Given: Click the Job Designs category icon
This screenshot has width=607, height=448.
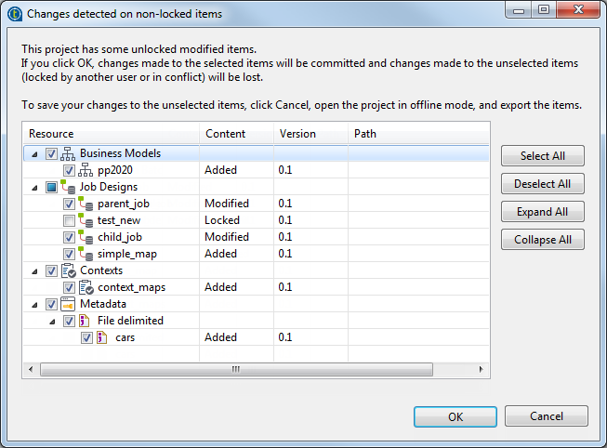Looking at the screenshot, I should click(x=69, y=187).
